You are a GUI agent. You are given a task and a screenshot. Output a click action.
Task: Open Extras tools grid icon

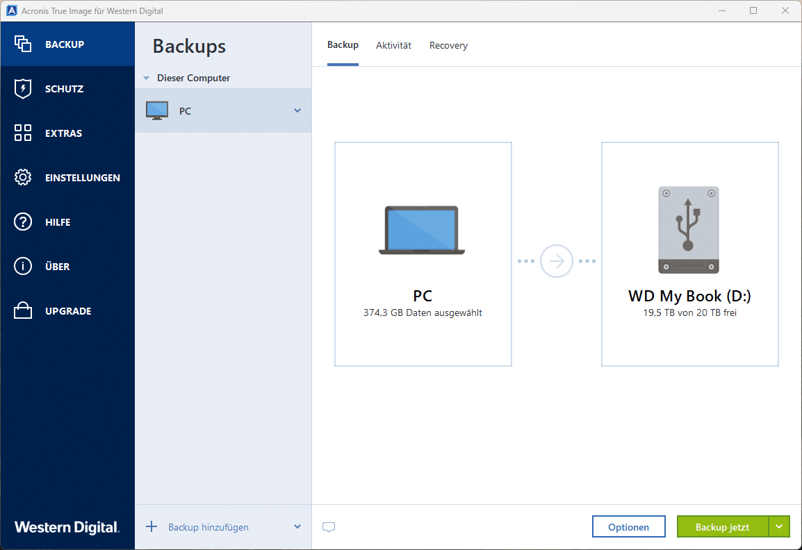pos(23,133)
